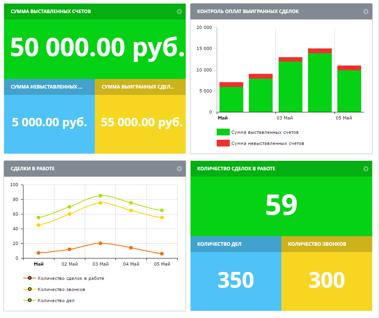This screenshot has height=318, width=379.
Task: Open settings gear of Сумма выставленных счетов widget
Action: coord(179,12)
